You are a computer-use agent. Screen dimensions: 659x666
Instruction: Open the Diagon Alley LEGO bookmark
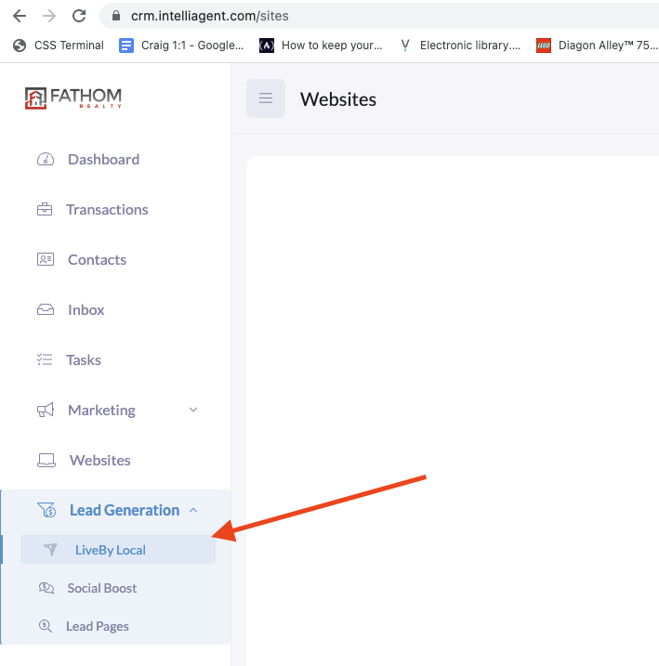pyautogui.click(x=597, y=45)
